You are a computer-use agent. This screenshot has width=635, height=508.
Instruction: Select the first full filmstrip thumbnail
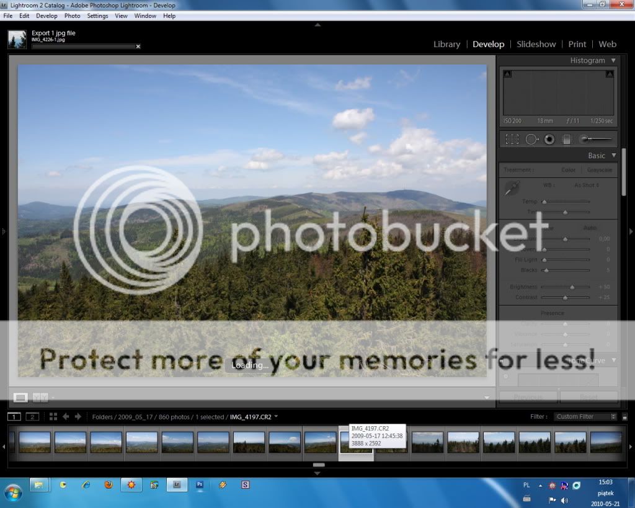tap(35, 442)
